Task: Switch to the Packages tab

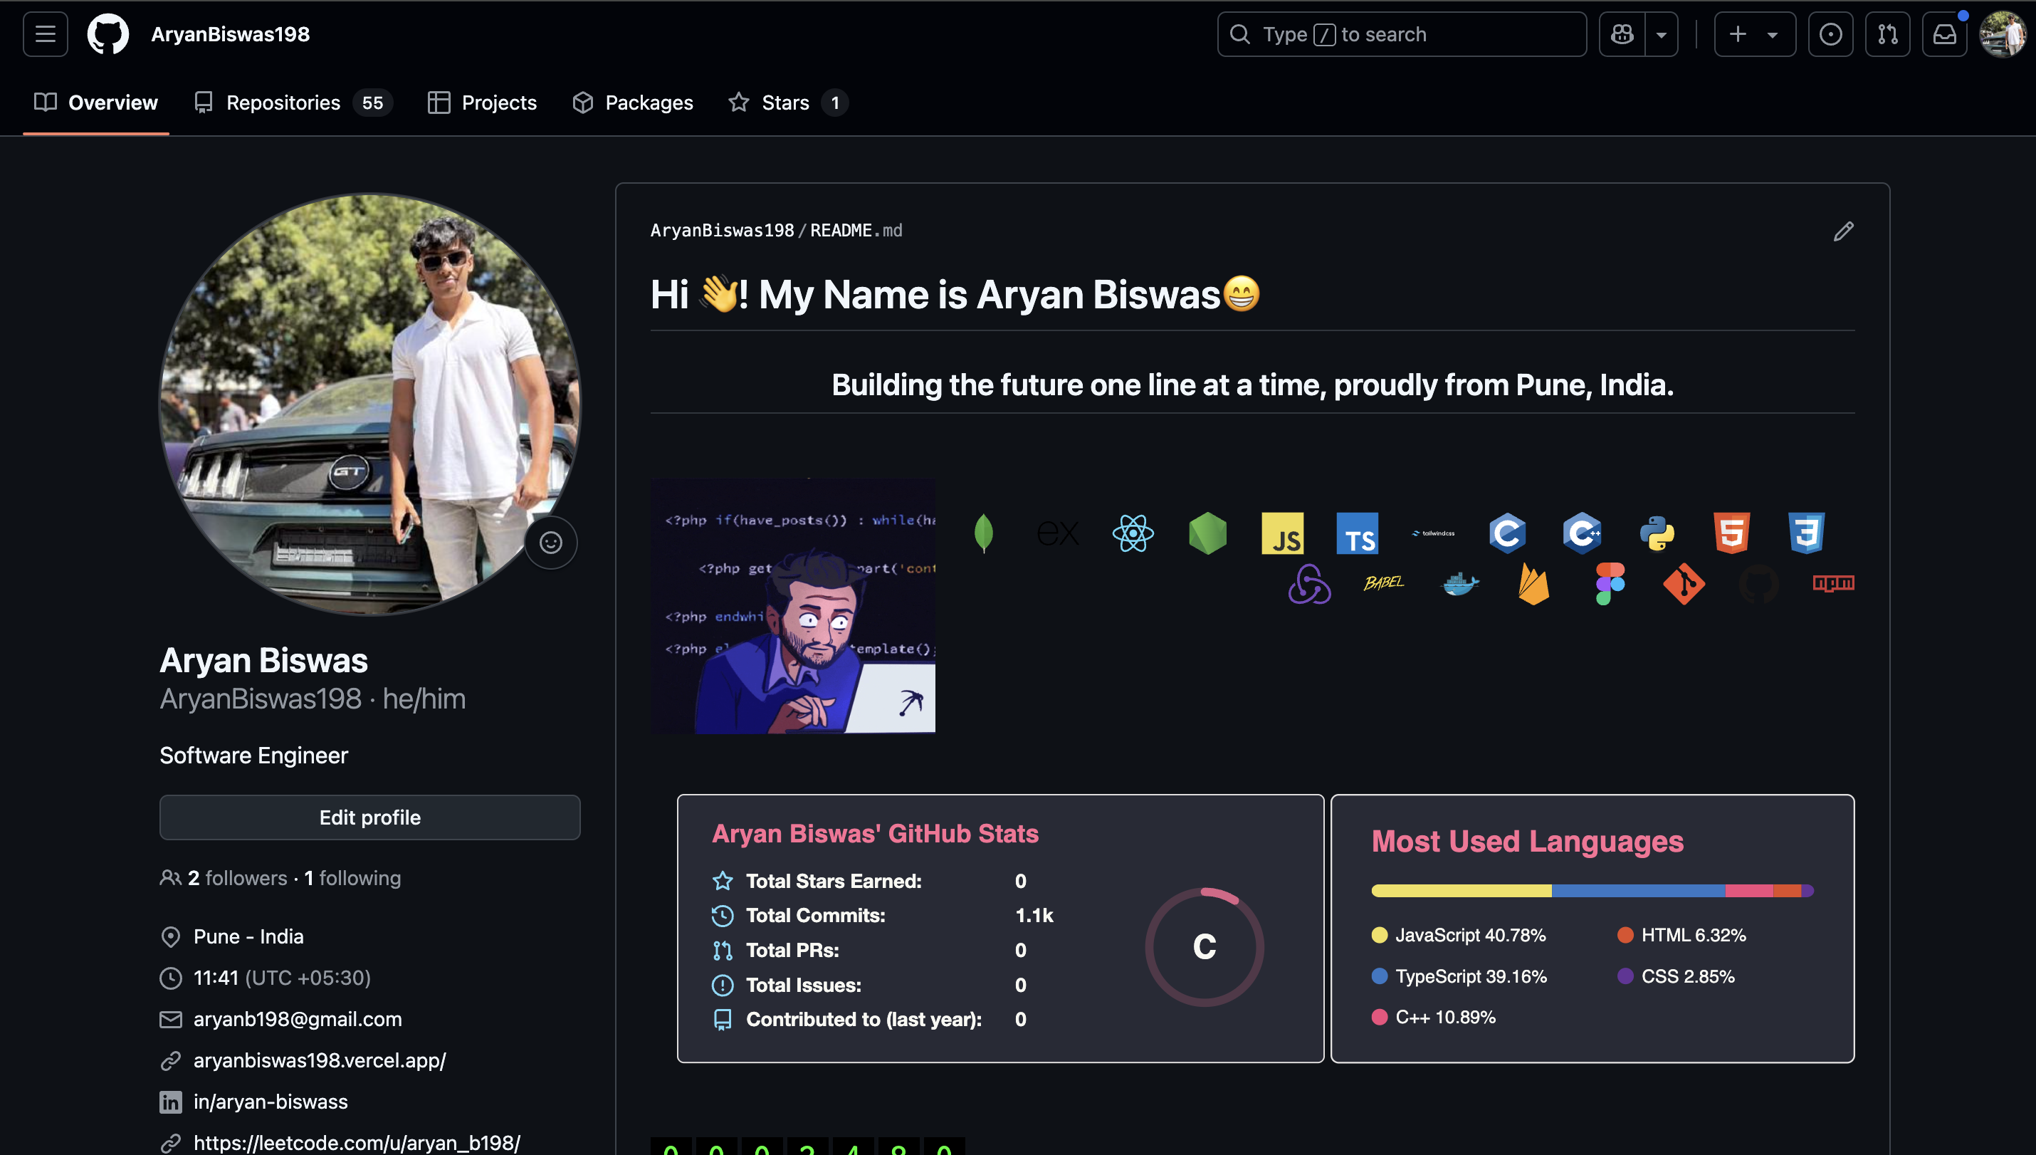Action: click(x=633, y=103)
